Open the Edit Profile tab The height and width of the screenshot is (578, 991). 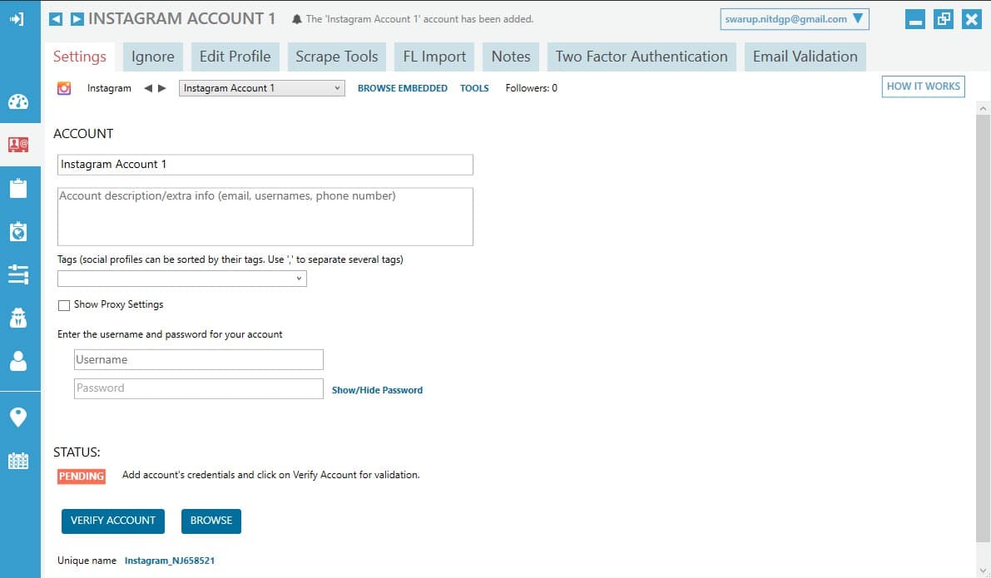235,57
